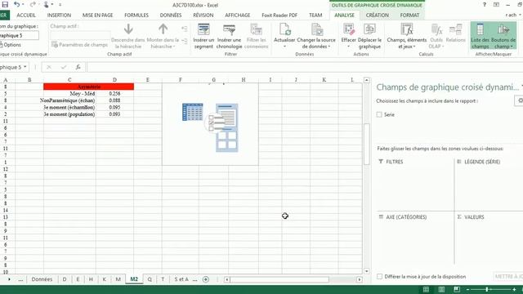Viewport: 523px width, 294px height.
Task: Toggle Boutons de champ button
Action: click(503, 36)
